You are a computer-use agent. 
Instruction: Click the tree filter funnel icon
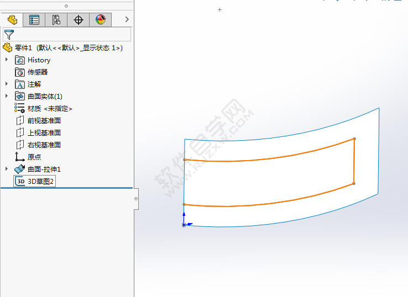click(x=9, y=35)
